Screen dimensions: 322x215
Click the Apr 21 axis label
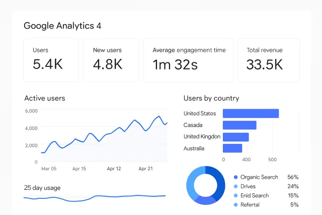point(145,169)
